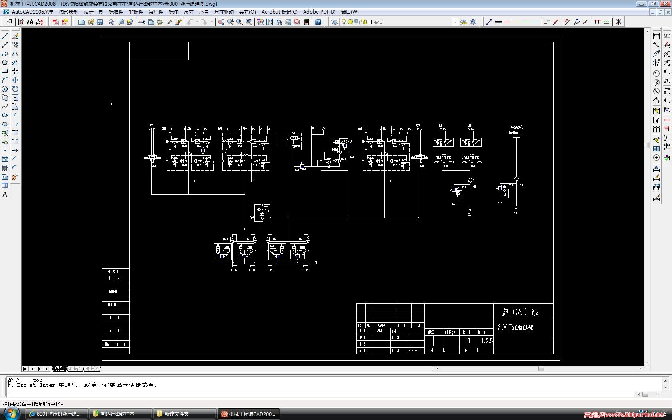Click the Save icon in toolbar

[x=100, y=22]
